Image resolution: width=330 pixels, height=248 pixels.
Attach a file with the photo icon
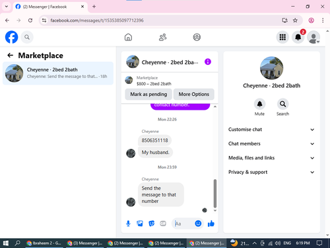pos(140,224)
